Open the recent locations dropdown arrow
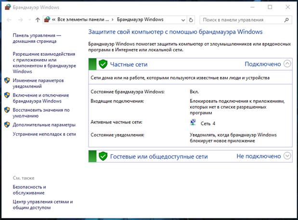This screenshot has width=298, height=220. click(29, 20)
